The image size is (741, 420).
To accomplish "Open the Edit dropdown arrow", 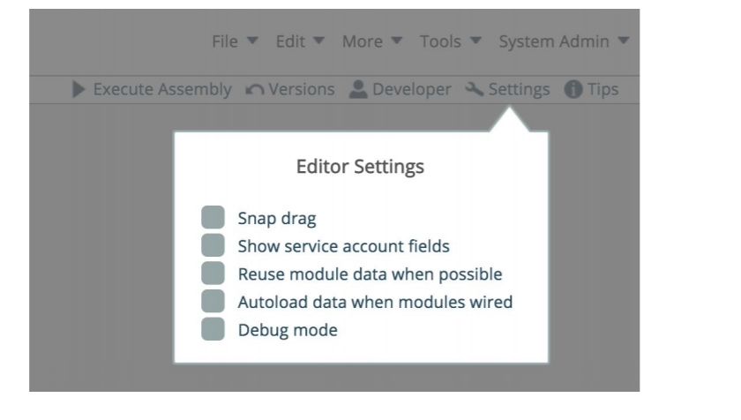I will coord(318,42).
